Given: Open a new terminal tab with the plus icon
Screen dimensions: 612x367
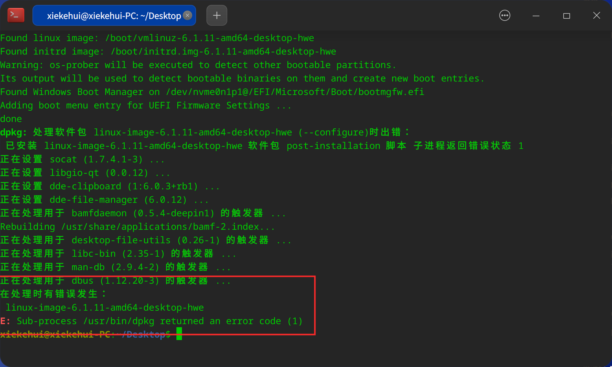Looking at the screenshot, I should tap(217, 15).
